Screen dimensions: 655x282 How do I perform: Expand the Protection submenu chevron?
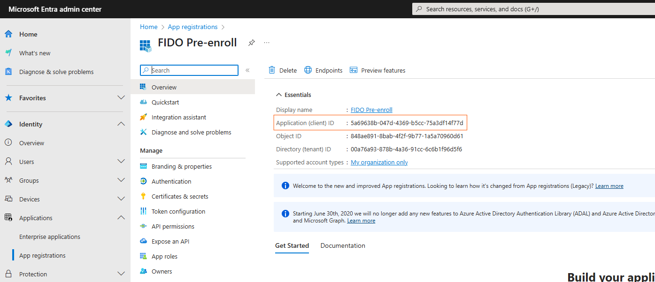coord(121,274)
